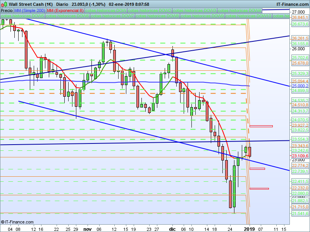Open the cotas historicas DOW3 label
Image resolution: width=310 pixels, height=232 pixels.
pos(195,10)
